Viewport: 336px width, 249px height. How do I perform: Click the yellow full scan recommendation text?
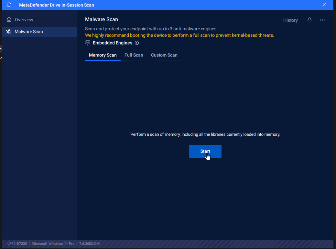[x=179, y=35]
